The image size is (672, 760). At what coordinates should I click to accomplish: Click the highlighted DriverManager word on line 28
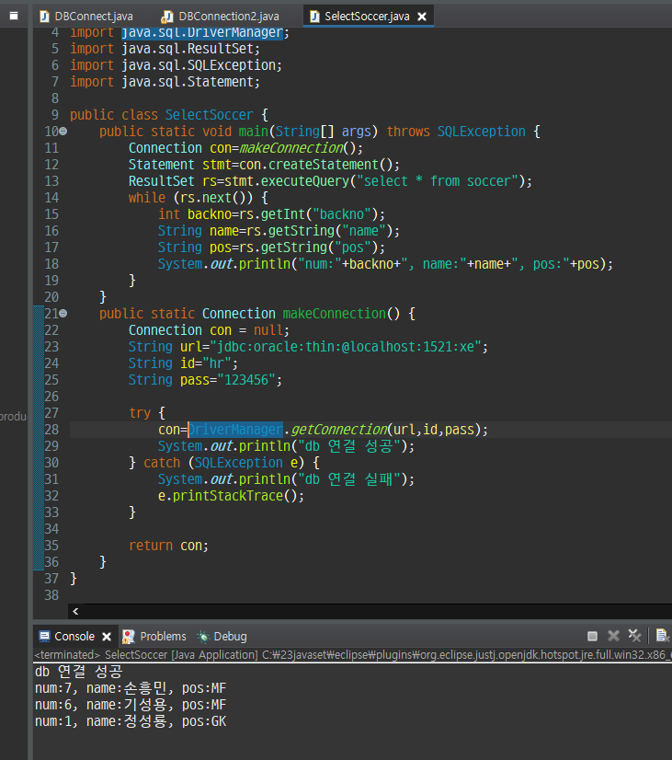pyautogui.click(x=235, y=430)
